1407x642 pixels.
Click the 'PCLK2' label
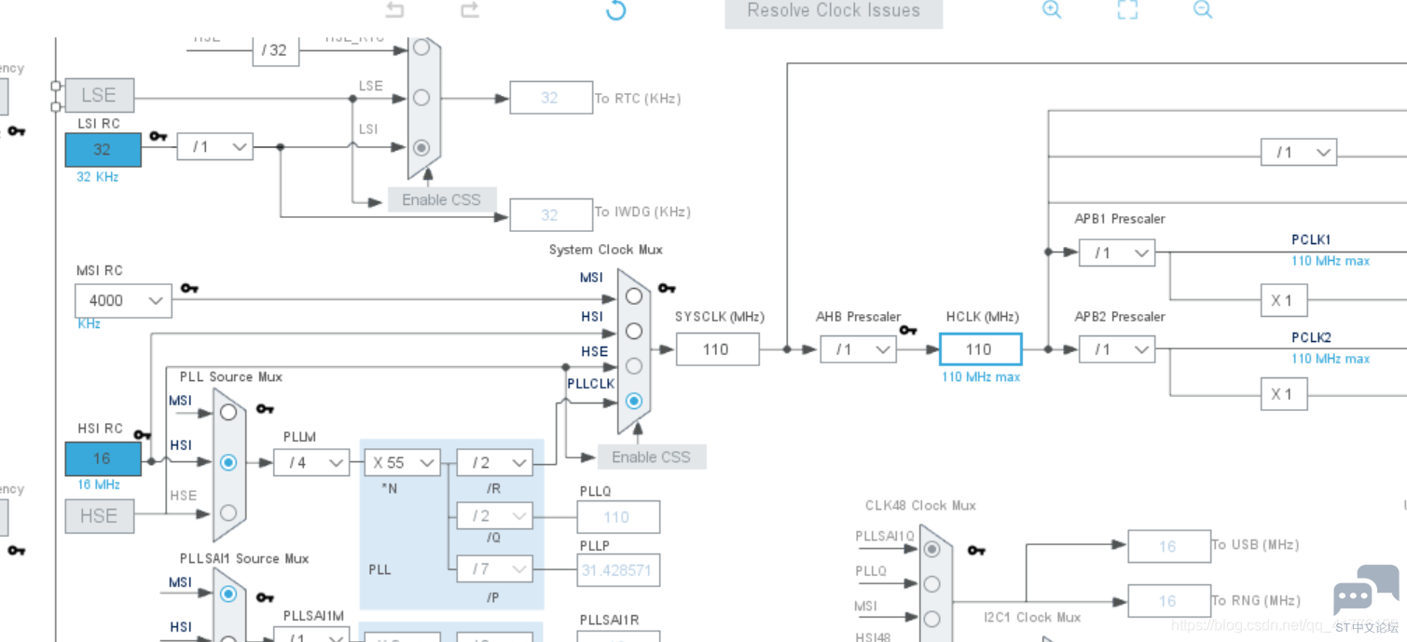1311,337
